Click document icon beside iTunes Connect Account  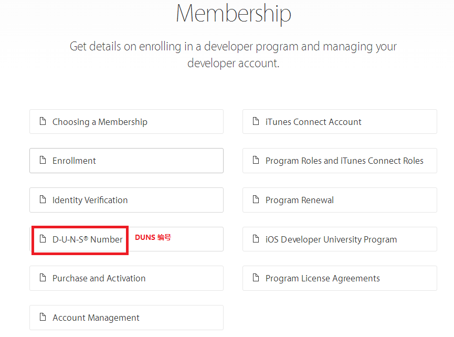click(256, 122)
